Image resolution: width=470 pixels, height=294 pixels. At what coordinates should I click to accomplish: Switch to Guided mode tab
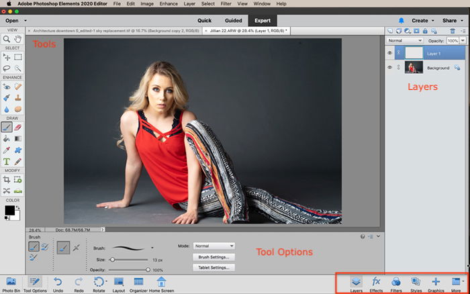click(233, 20)
